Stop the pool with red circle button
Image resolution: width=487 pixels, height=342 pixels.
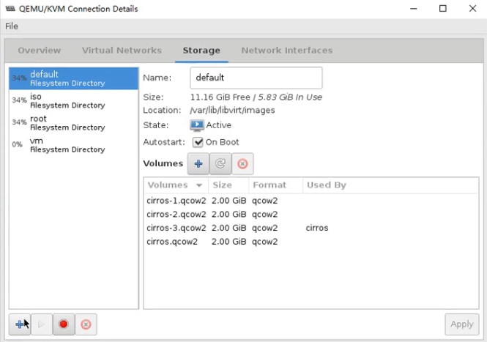(x=64, y=324)
